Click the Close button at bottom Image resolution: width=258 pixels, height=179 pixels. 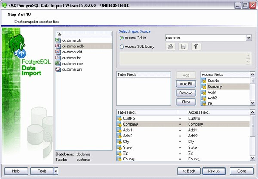[242, 171]
